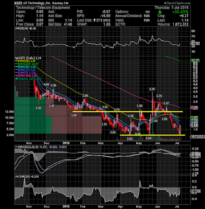Select the xG Technology, Inc. company name
The height and width of the screenshot is (209, 205).
[x=37, y=3]
